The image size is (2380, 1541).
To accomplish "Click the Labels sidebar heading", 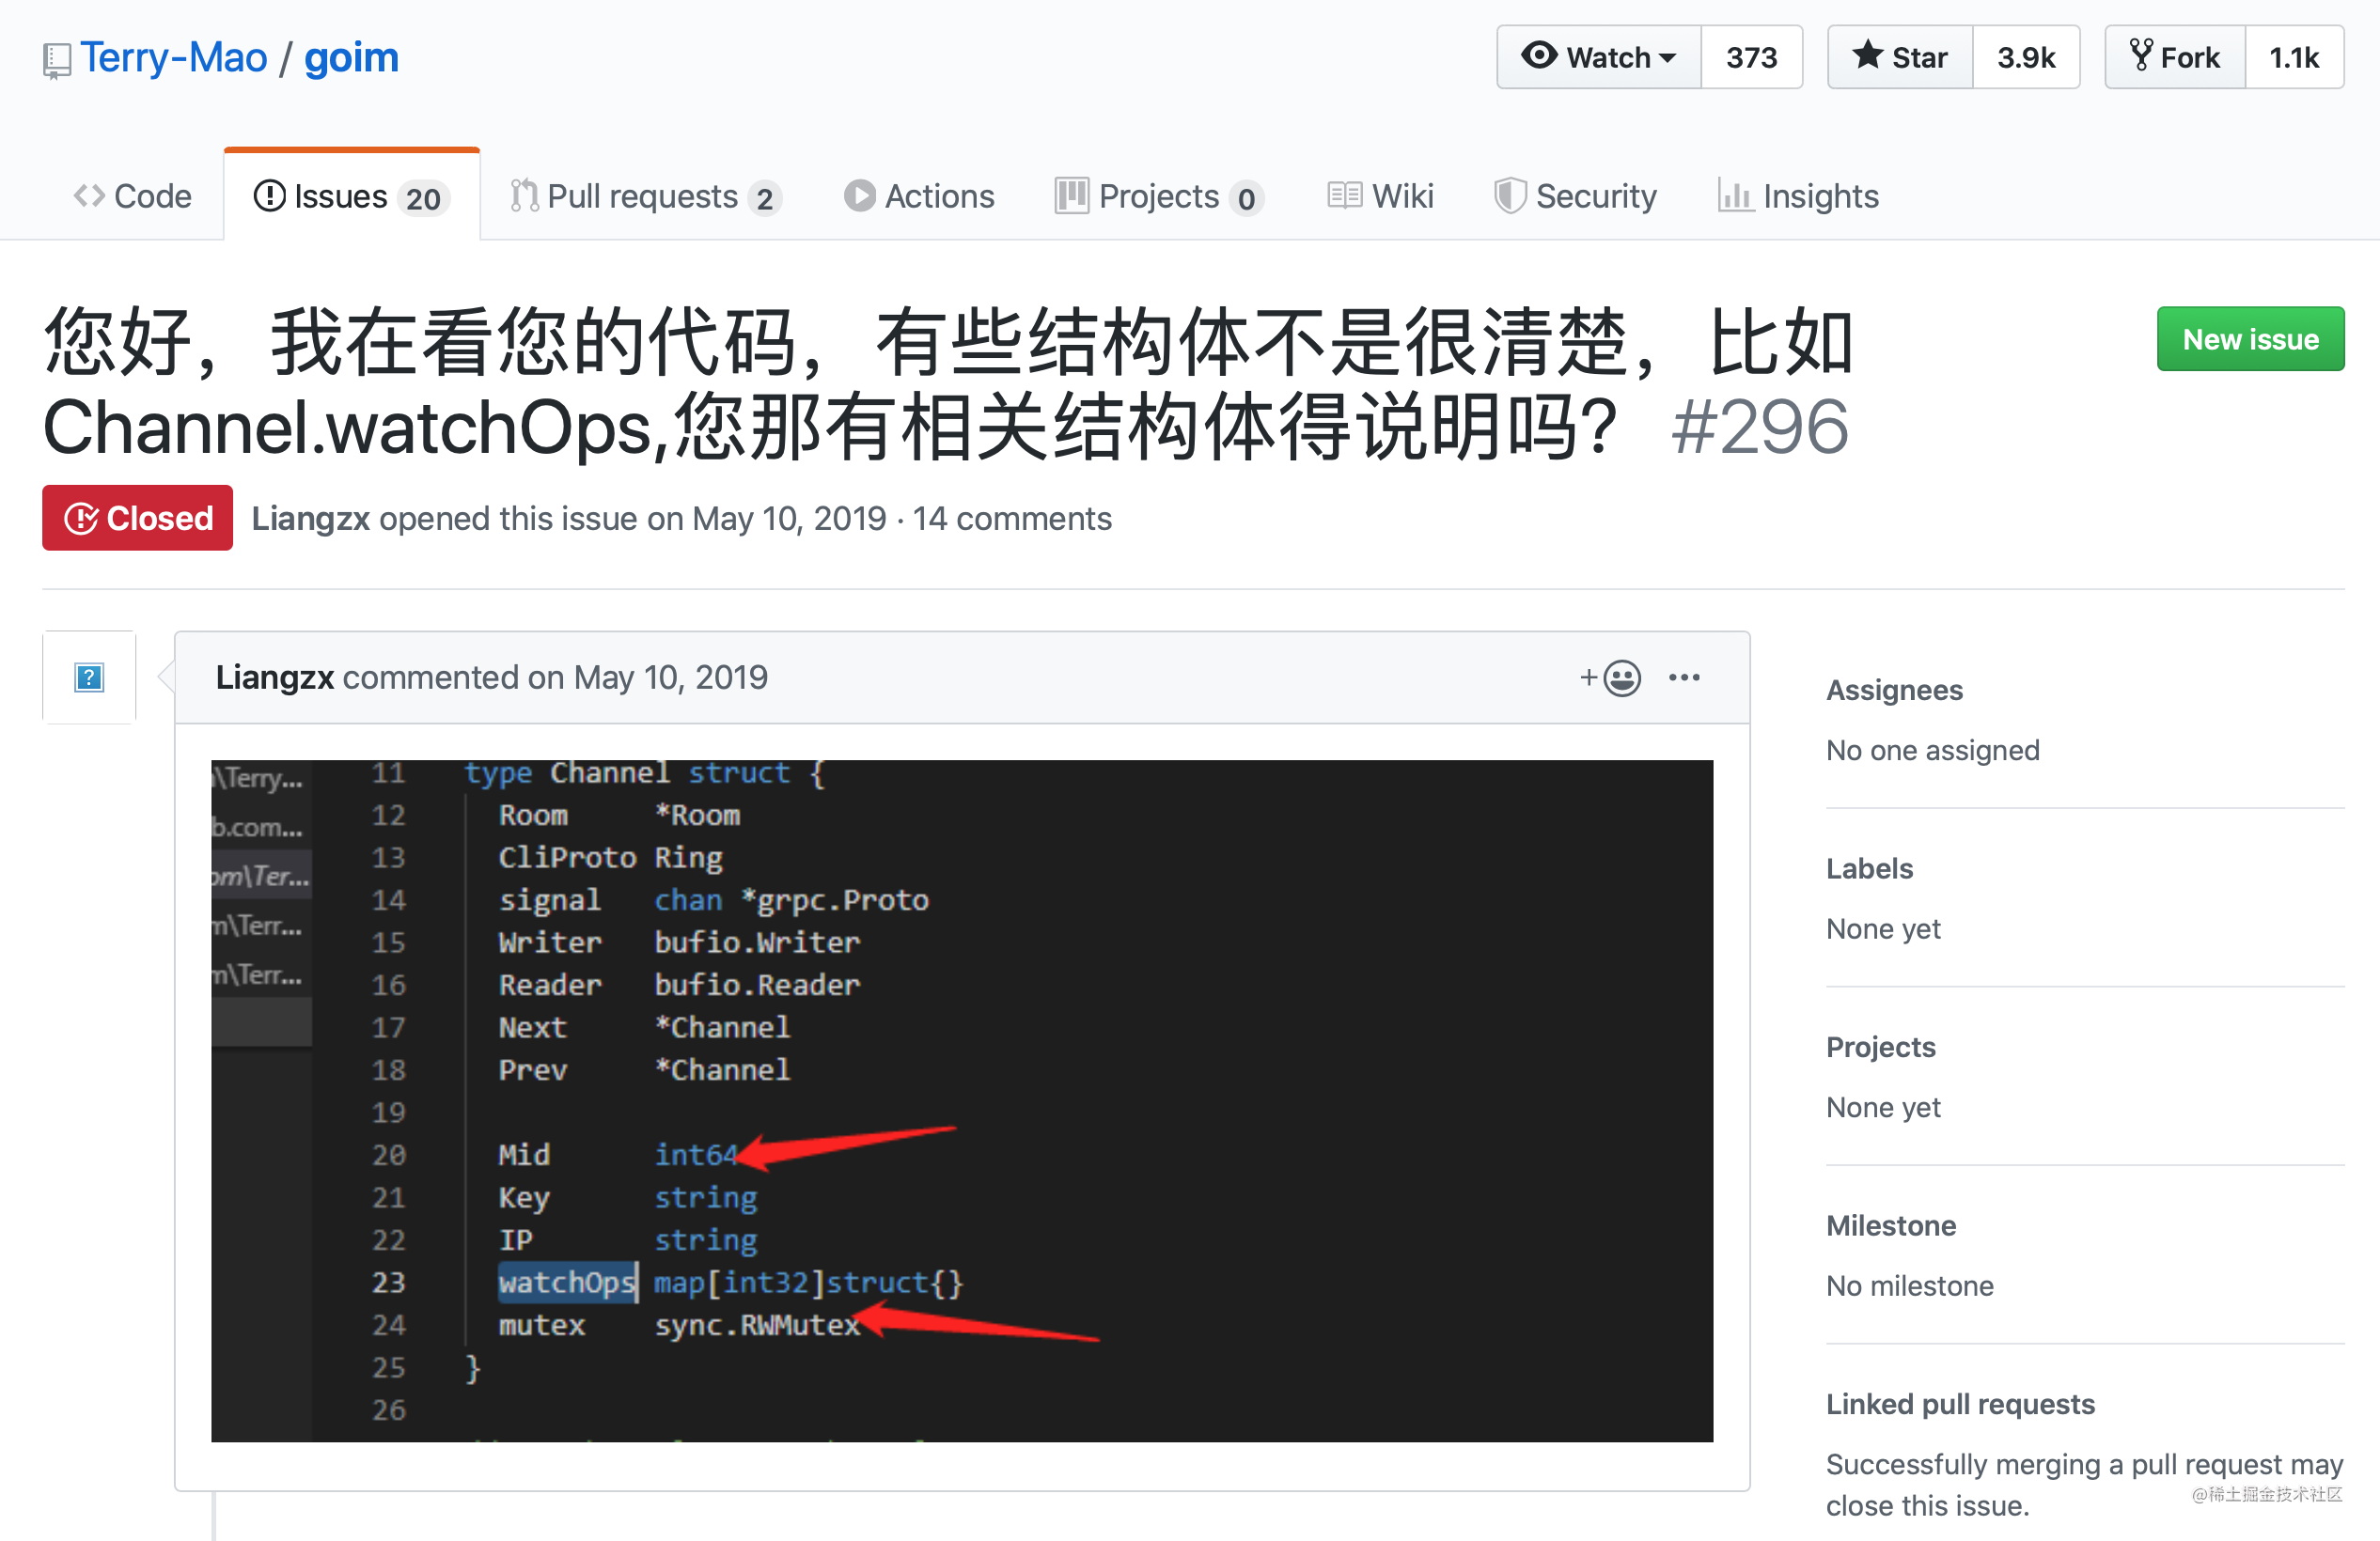I will (x=1869, y=868).
